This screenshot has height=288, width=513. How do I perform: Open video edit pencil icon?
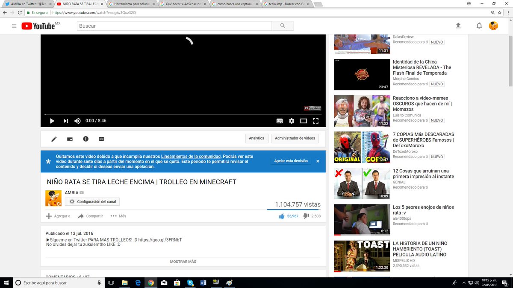(54, 139)
